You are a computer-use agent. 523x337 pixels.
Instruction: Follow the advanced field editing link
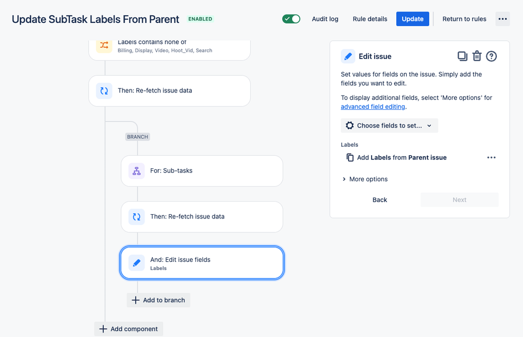373,107
